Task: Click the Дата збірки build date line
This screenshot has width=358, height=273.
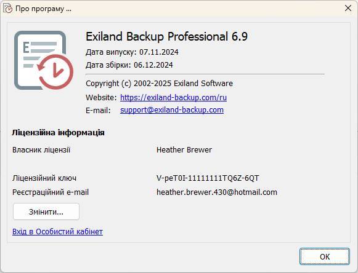Action: [129, 65]
